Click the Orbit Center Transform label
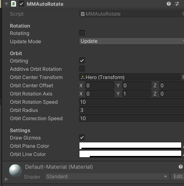 36,77
